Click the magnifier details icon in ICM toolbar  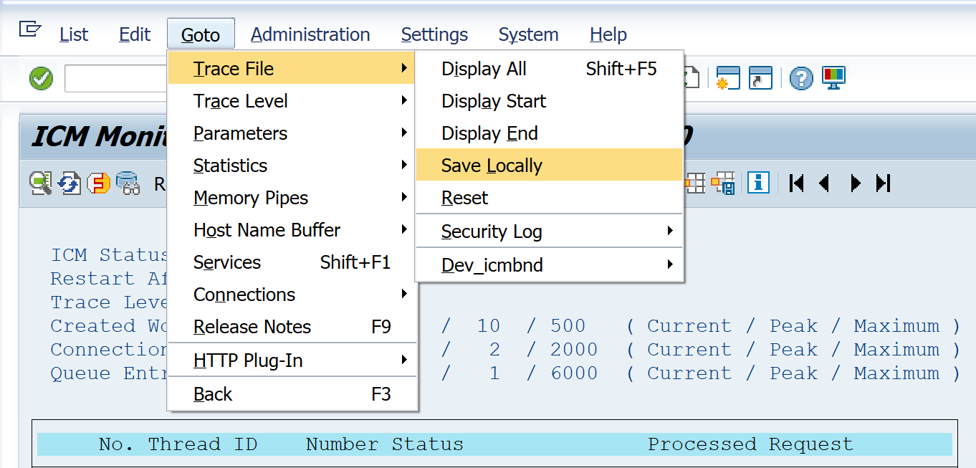(x=40, y=183)
